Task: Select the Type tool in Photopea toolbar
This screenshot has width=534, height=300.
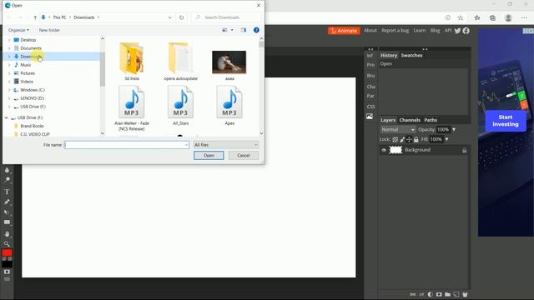Action: pos(7,192)
